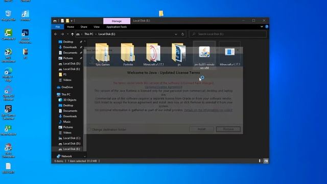The width and height of the screenshot is (327, 184).
Task: Launch Opera GX Browser from desktop
Action: point(8,94)
